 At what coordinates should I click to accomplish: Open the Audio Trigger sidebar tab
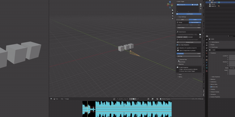pos(204,93)
